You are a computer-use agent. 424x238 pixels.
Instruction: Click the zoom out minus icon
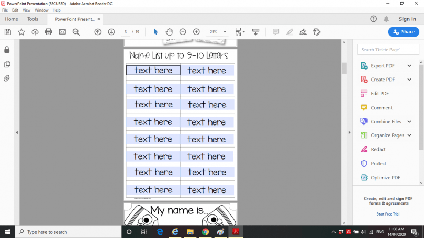pos(183,32)
